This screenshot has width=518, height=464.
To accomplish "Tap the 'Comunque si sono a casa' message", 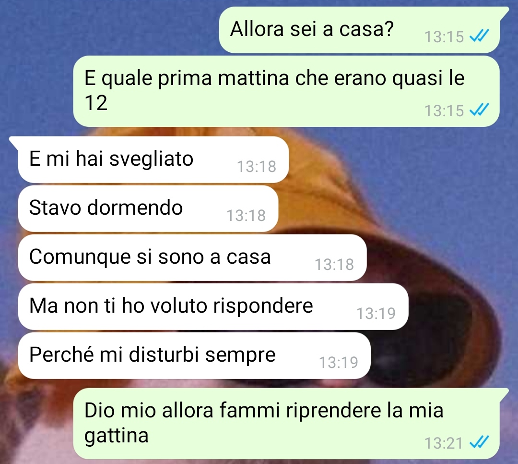I will click(192, 257).
